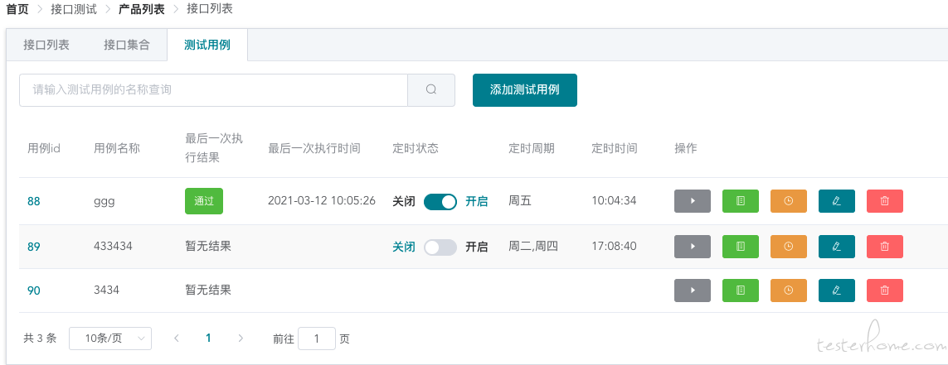
Task: Open test case id 90 link
Action: [34, 291]
